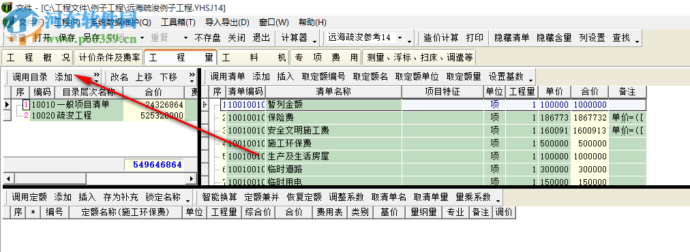690x252 pixels.
Task: Switch to the 计价条件及费率 tab
Action: 109,57
